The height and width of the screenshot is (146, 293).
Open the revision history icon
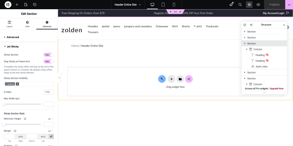click(35, 5)
